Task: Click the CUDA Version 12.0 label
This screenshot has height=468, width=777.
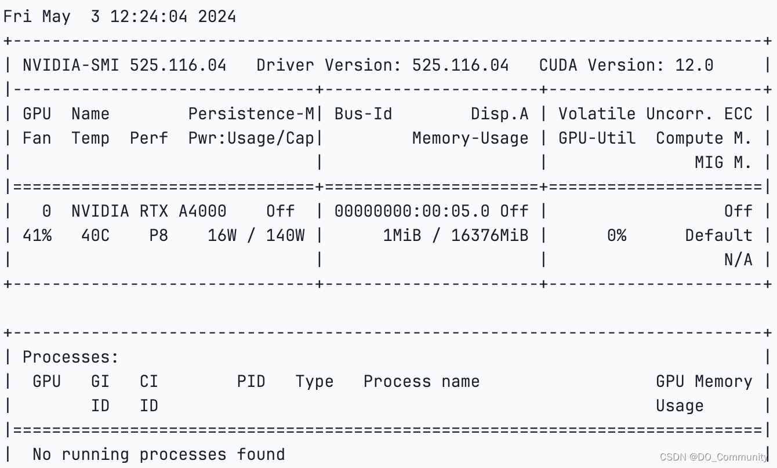Action: tap(626, 65)
